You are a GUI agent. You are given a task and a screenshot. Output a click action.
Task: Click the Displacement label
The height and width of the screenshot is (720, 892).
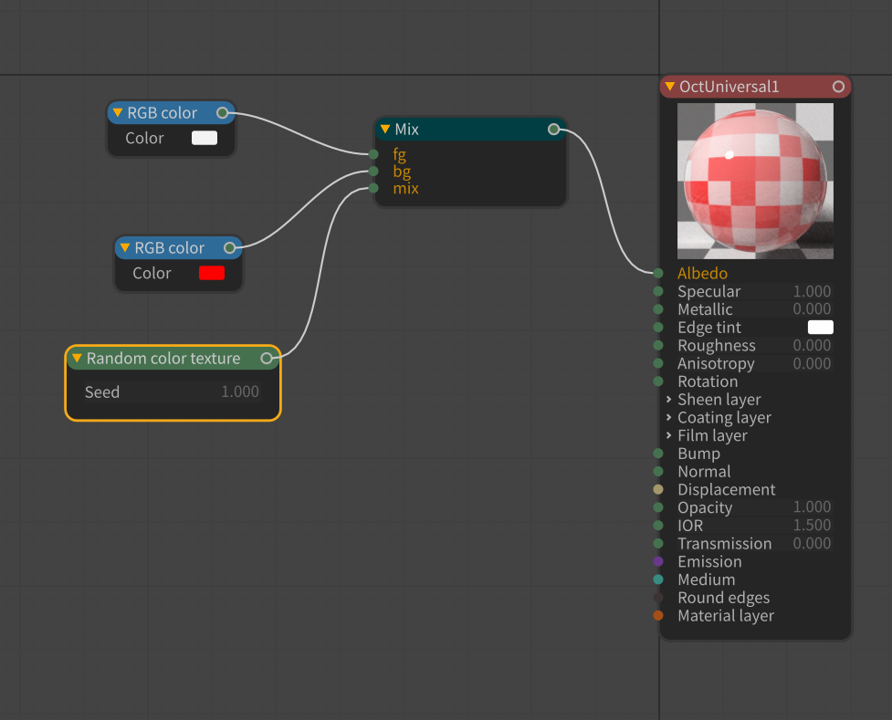pyautogui.click(x=727, y=489)
